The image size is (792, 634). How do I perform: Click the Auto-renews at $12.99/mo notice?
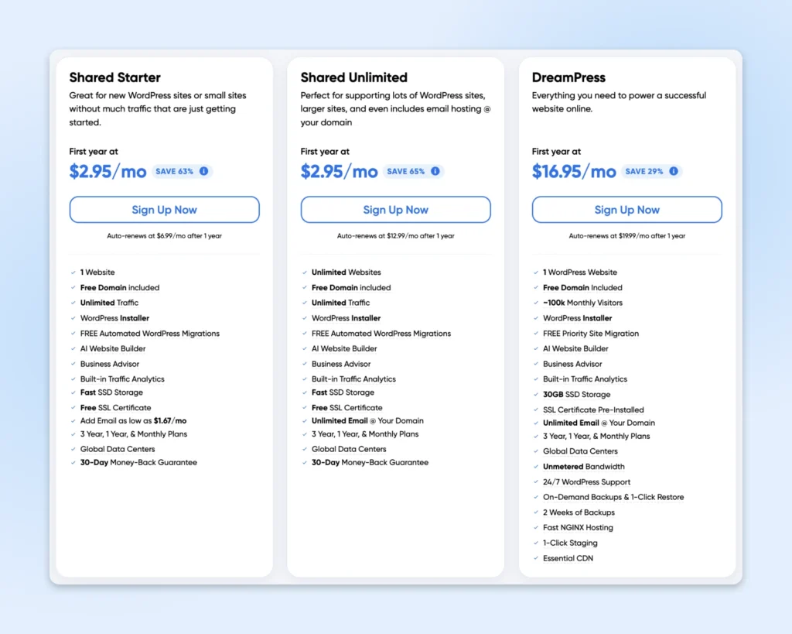coord(395,236)
